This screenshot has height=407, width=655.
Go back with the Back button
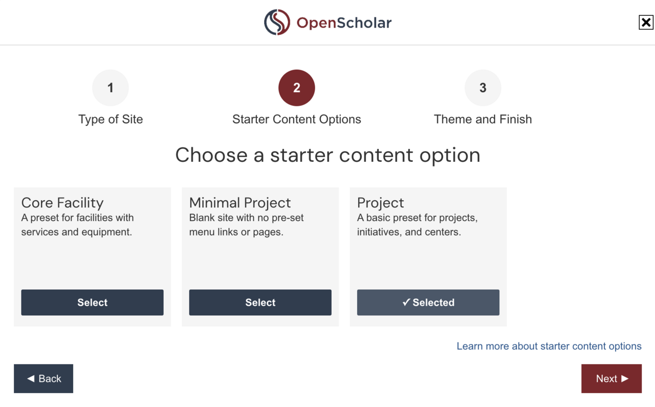coord(43,379)
